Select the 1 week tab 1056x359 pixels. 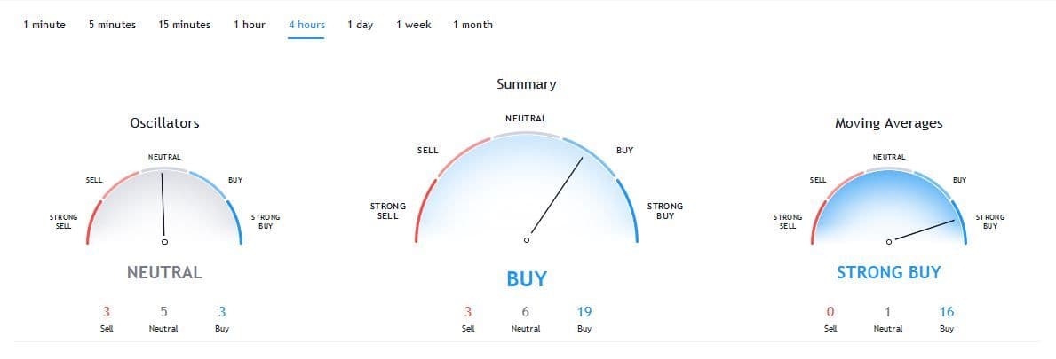(414, 25)
